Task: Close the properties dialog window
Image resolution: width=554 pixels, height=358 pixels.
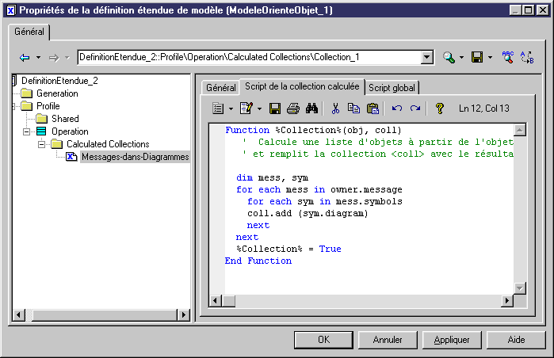Action: (542, 10)
